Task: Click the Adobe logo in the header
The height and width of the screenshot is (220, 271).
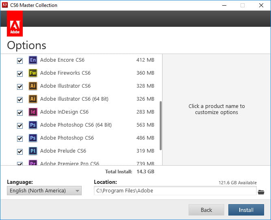Action: (15, 24)
